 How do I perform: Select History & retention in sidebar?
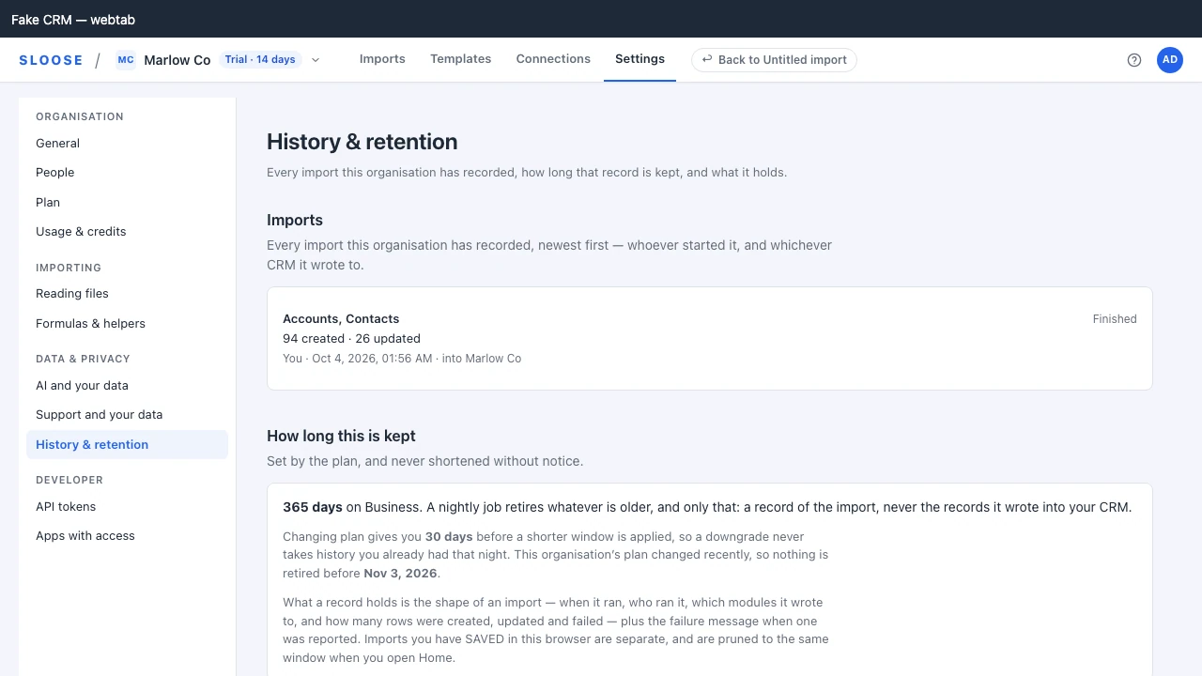point(127,445)
